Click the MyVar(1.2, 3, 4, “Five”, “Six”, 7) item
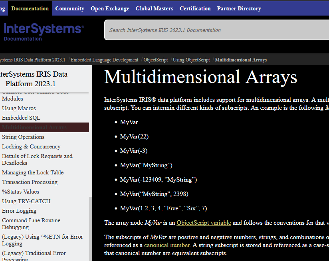The width and height of the screenshot is (329, 261). 163,208
